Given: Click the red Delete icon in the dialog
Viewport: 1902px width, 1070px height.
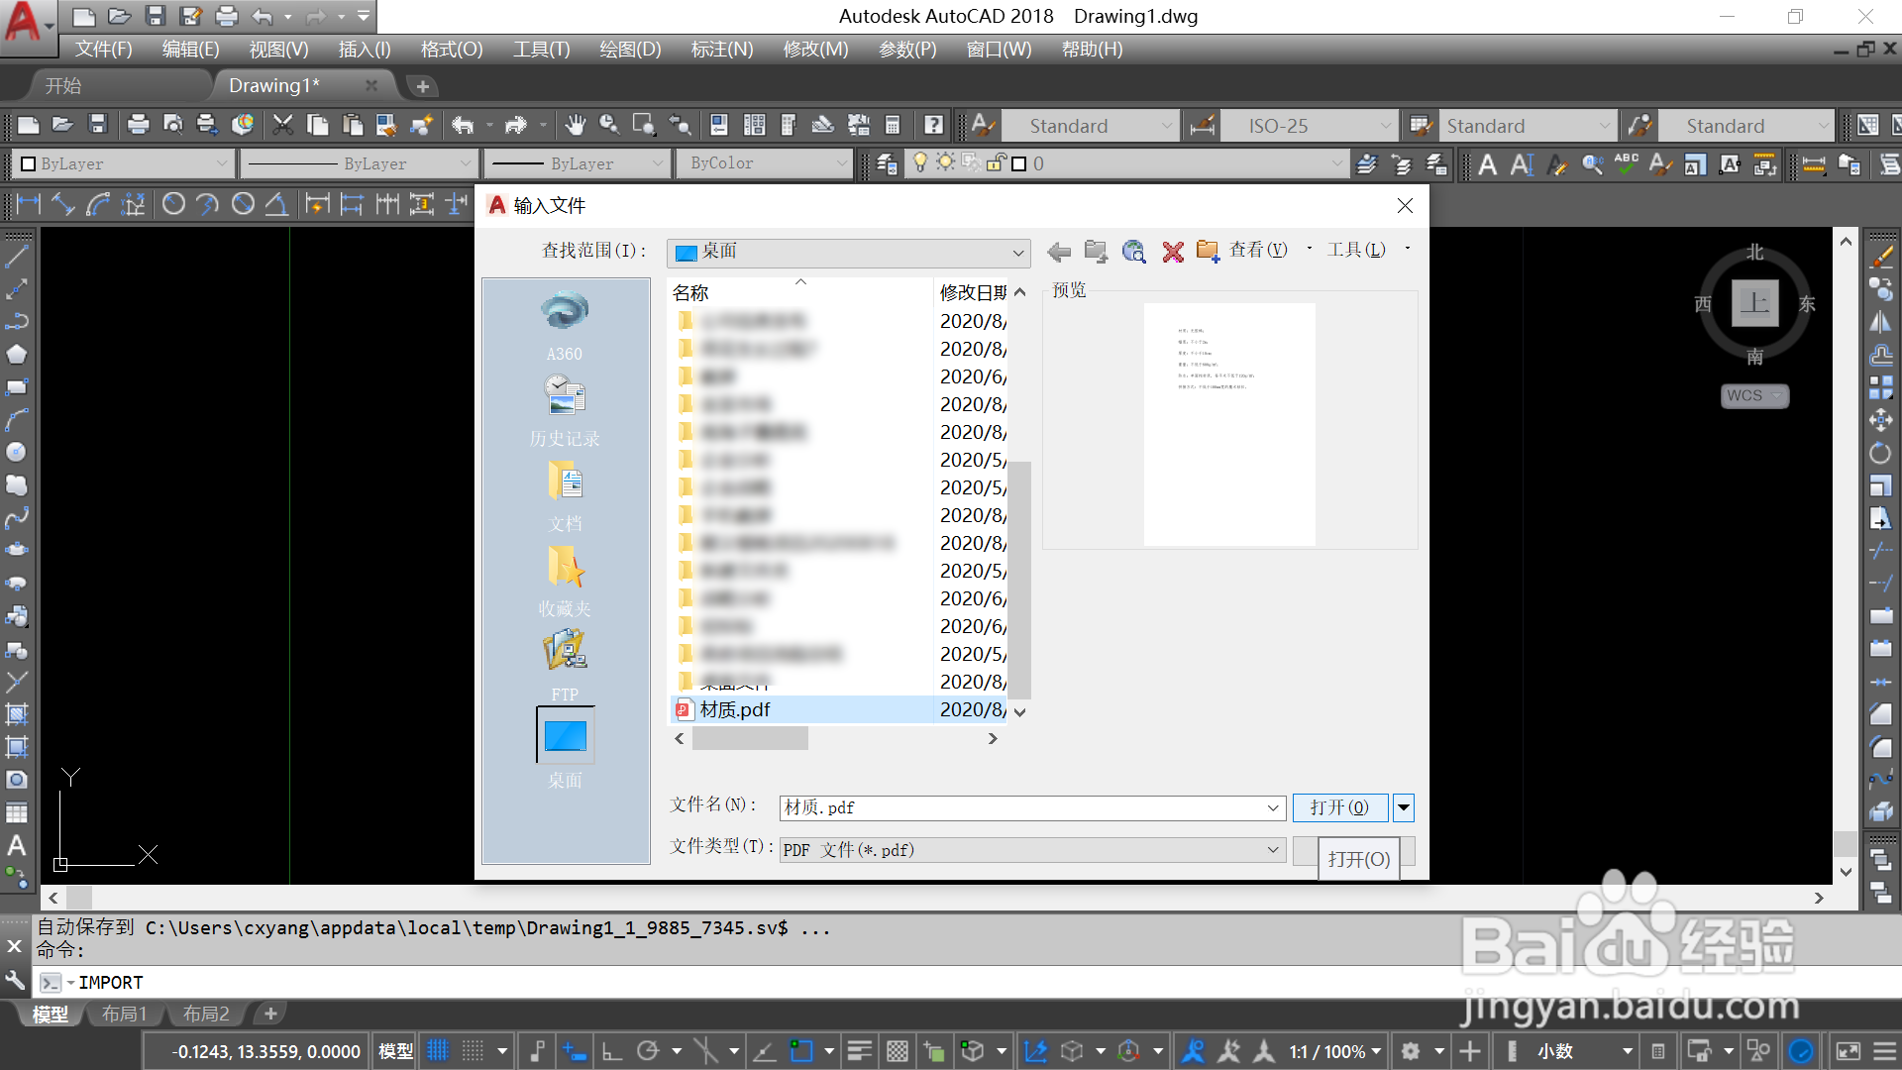Looking at the screenshot, I should pyautogui.click(x=1173, y=252).
